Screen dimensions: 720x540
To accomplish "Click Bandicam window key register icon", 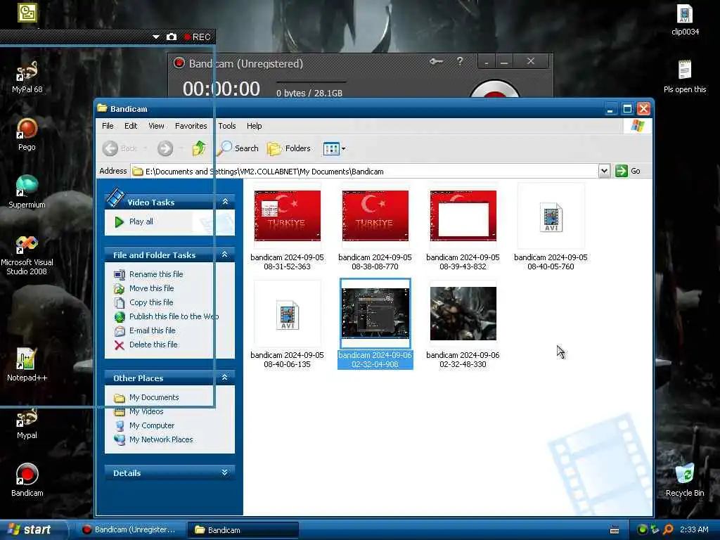I will click(436, 62).
